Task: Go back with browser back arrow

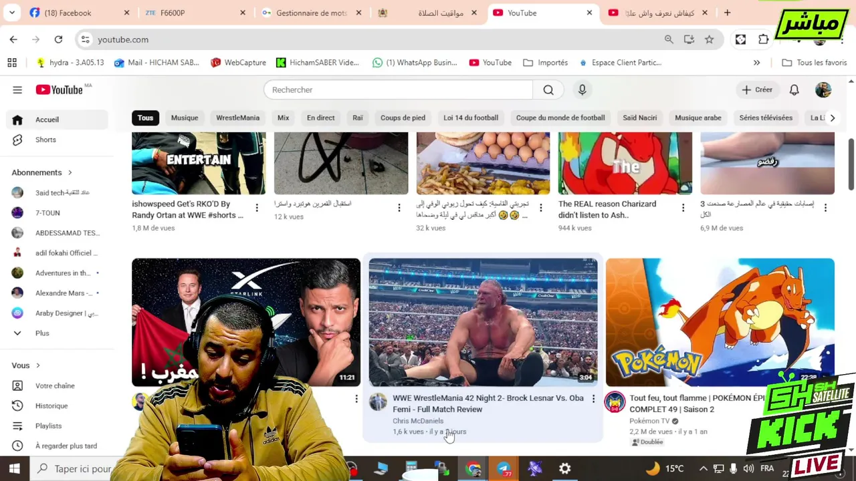Action: (x=13, y=39)
